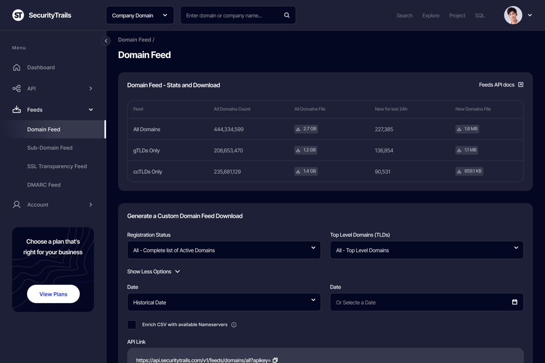Enable Enrich CSV with available Nameservers checkbox
The height and width of the screenshot is (363, 545).
132,324
